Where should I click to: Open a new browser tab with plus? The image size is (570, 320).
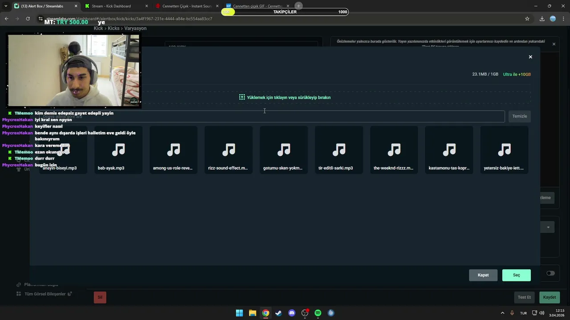coord(299,6)
